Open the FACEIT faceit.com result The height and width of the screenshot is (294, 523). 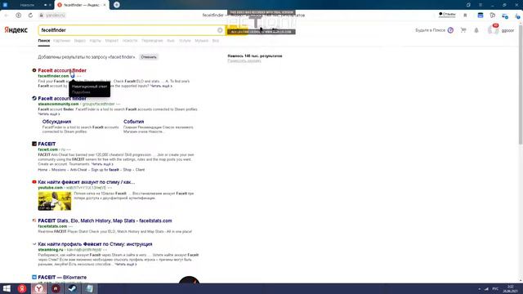pyautogui.click(x=47, y=144)
